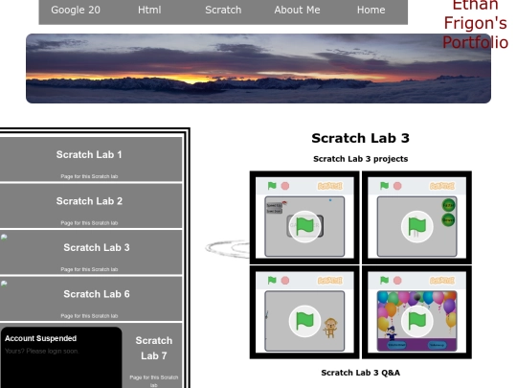Click red stop button in green-buttons project

click(x=397, y=186)
